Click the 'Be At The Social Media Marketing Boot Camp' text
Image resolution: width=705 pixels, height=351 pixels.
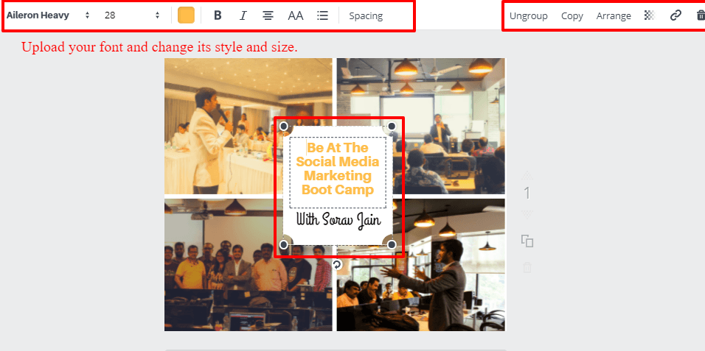tap(338, 169)
